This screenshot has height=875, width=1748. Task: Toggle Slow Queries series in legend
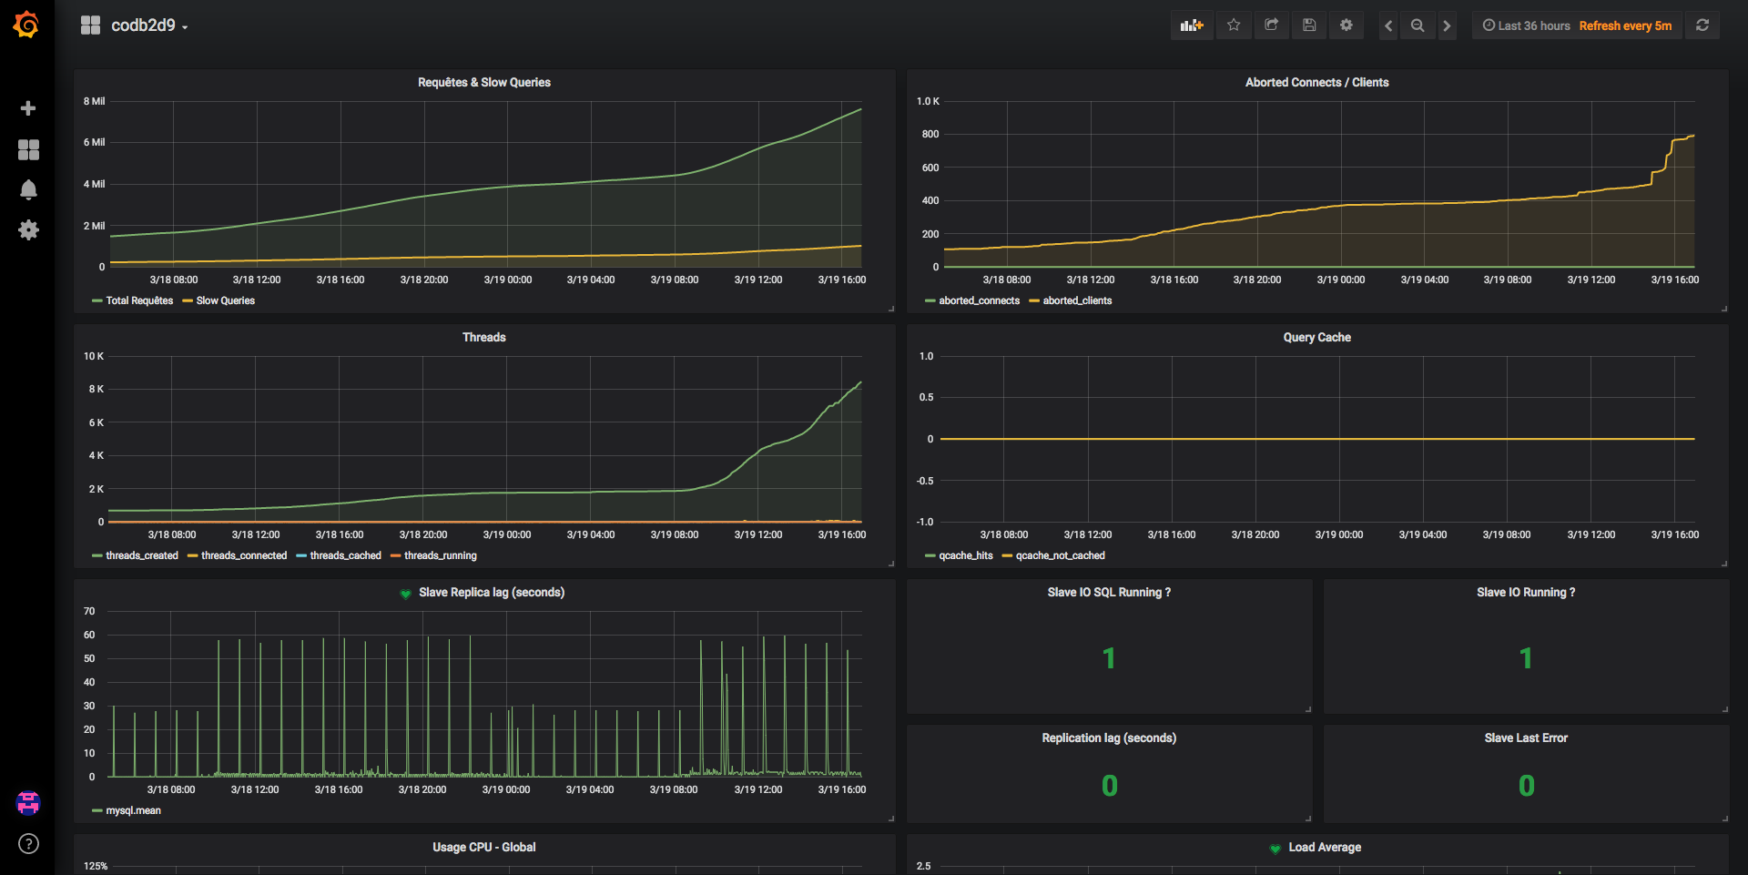225,300
